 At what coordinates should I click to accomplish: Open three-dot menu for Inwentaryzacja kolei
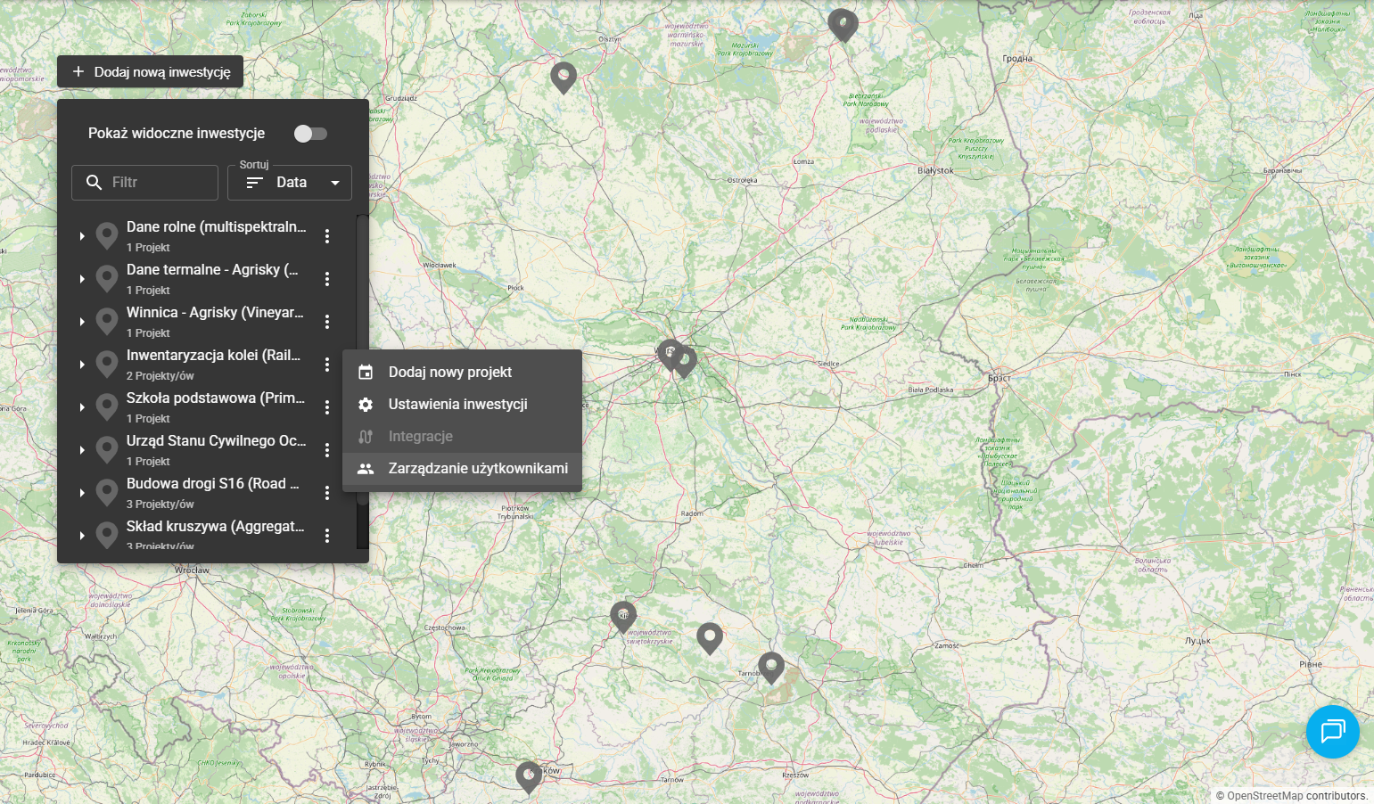click(x=327, y=365)
